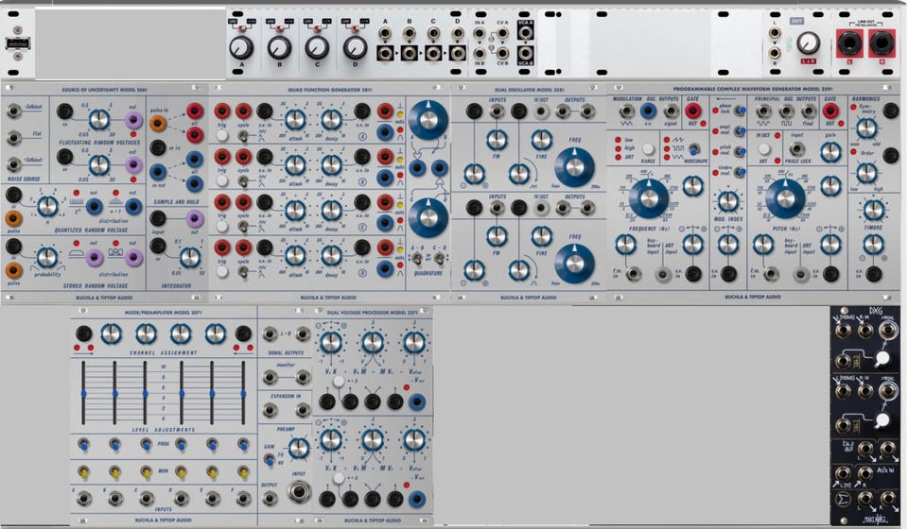This screenshot has height=529, width=908.
Task: Click the red trig jack of function generator A
Action: (222, 111)
